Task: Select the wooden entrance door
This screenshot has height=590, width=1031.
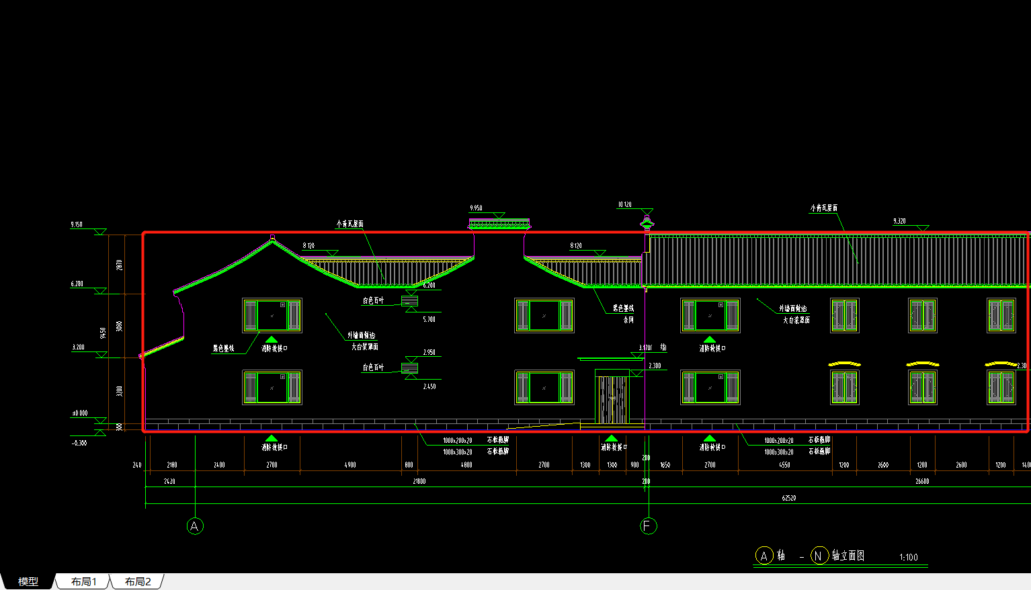Action: (612, 399)
